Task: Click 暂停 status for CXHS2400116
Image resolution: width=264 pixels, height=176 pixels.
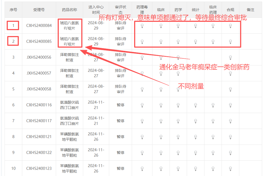Action: 120,105
